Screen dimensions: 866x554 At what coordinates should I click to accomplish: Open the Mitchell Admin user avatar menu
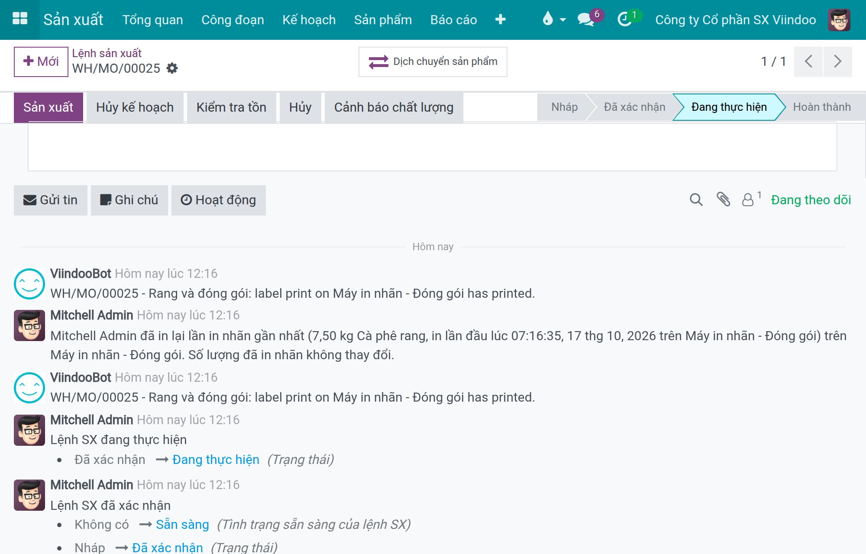[839, 19]
